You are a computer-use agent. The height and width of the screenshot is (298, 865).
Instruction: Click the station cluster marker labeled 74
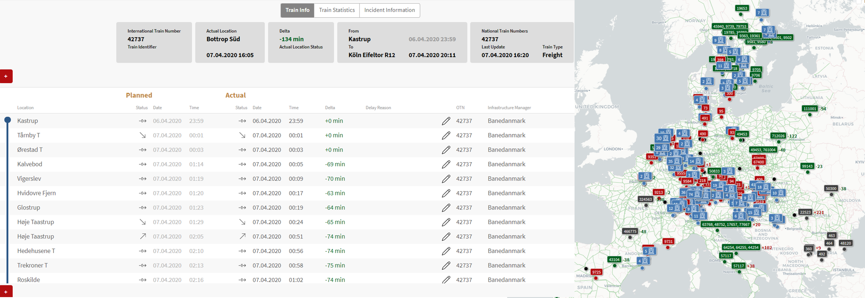point(694,194)
